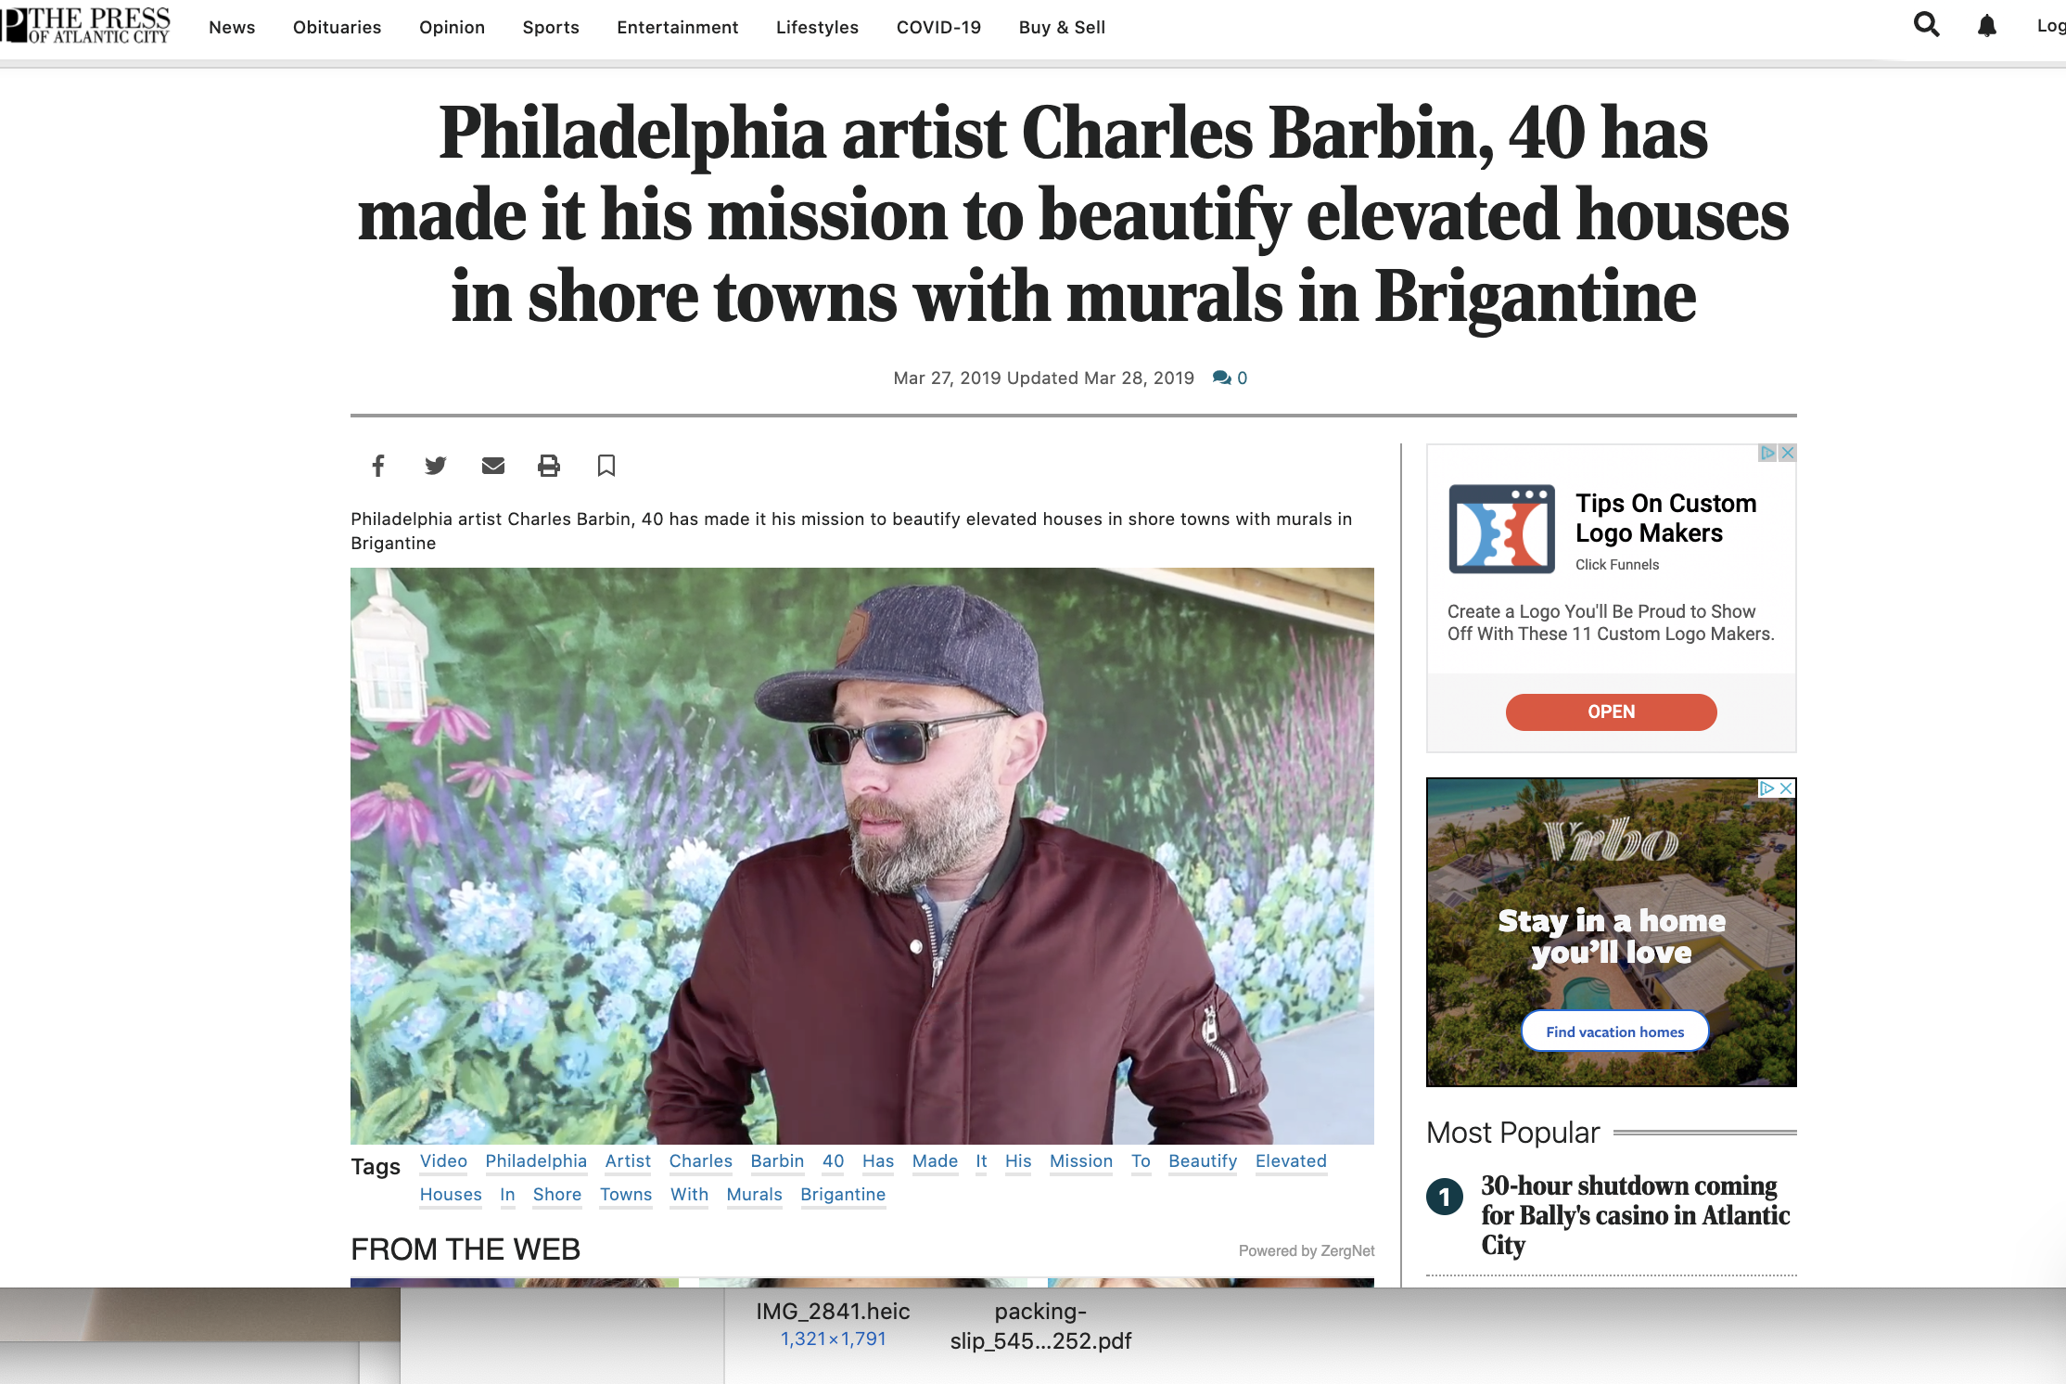Go to the Obituaries section

pyautogui.click(x=337, y=27)
